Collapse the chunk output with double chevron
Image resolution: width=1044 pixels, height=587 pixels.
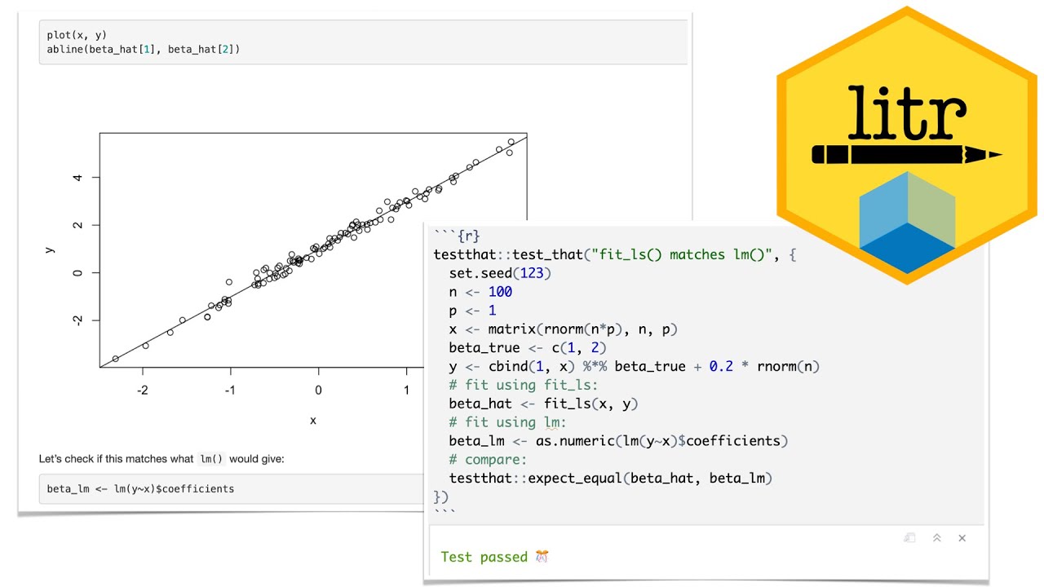click(x=937, y=538)
